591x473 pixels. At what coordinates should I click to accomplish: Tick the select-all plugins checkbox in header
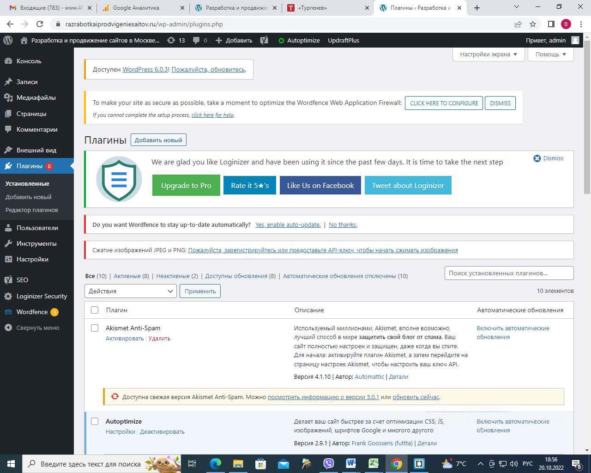pos(95,310)
